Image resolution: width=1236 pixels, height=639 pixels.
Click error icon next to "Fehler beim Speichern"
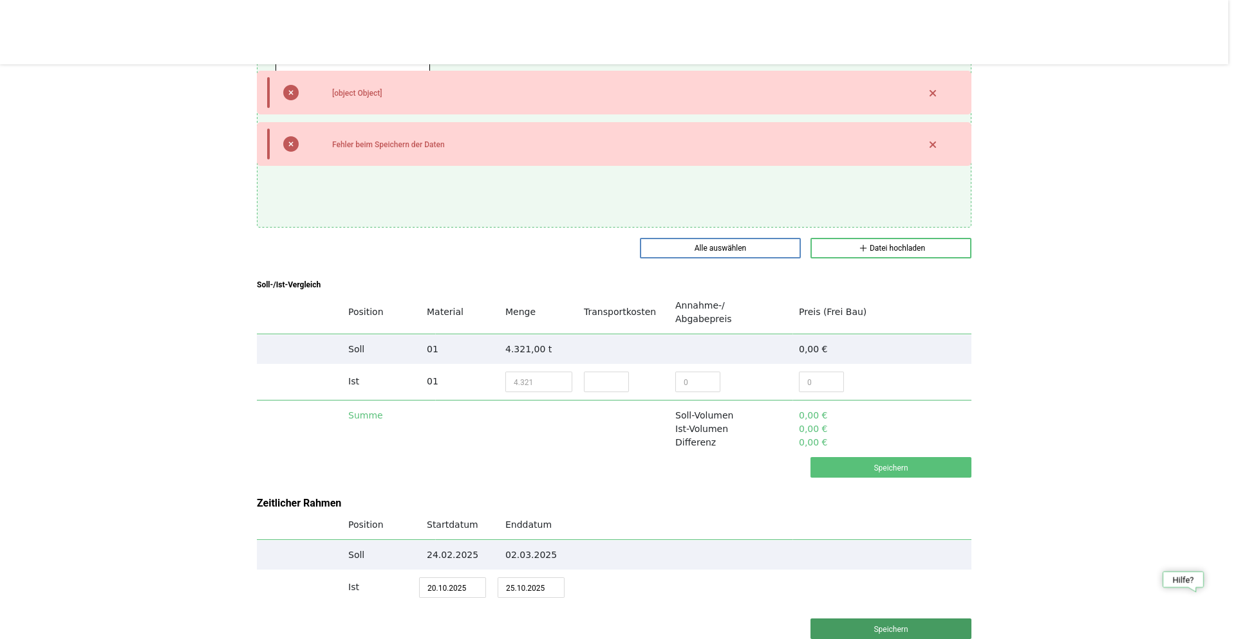coord(291,144)
